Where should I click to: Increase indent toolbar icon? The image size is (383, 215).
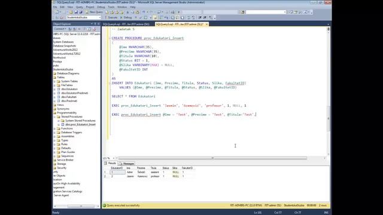click(x=205, y=17)
